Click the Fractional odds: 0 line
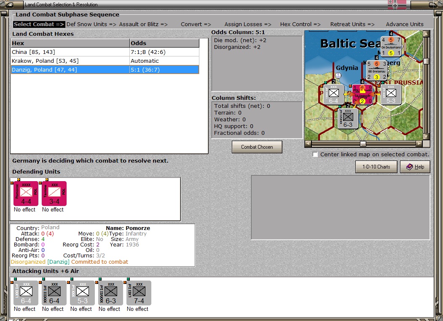 pyautogui.click(x=239, y=133)
